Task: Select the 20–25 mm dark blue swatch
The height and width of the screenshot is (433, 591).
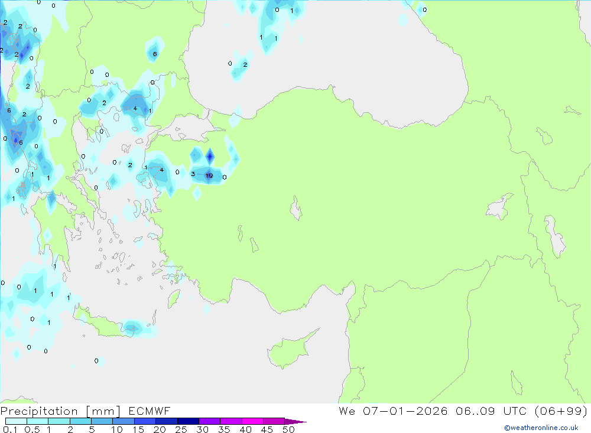Action: coord(166,421)
